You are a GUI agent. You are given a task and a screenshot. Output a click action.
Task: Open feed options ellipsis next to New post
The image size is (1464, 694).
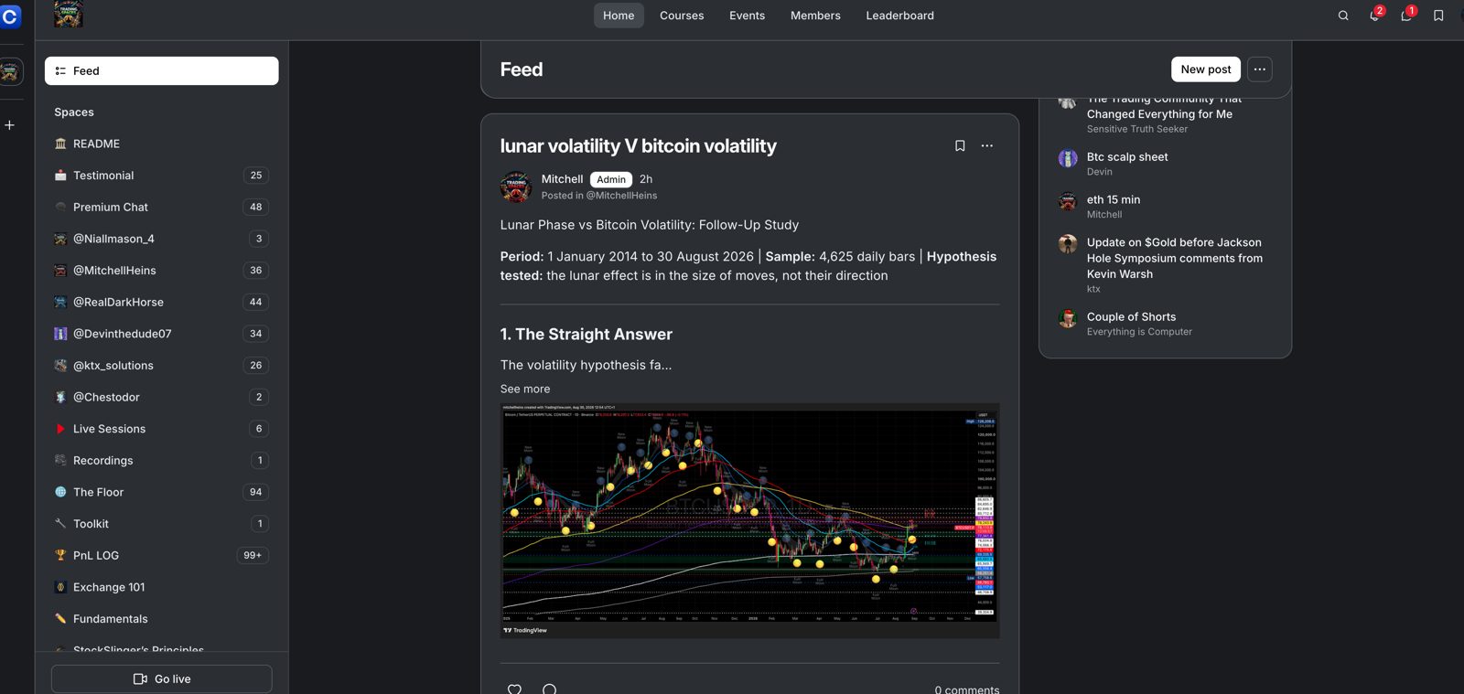pos(1260,69)
